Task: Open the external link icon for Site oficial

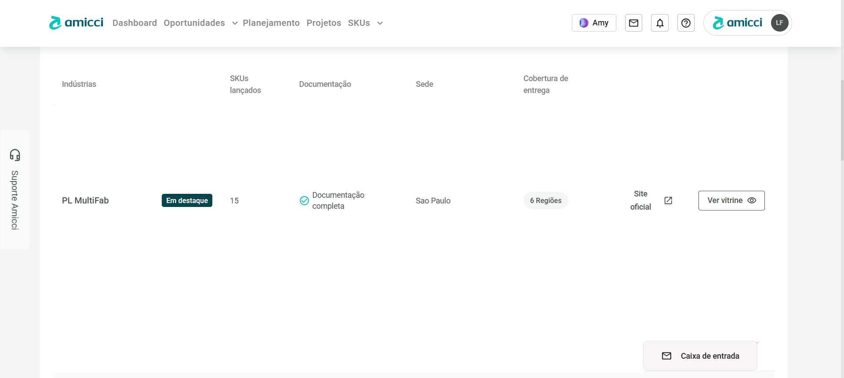Action: pos(668,200)
